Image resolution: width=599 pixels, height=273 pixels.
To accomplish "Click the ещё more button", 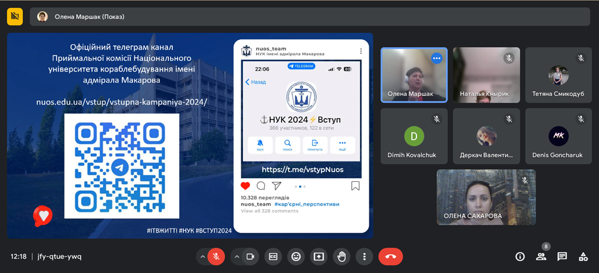I will click(342, 145).
